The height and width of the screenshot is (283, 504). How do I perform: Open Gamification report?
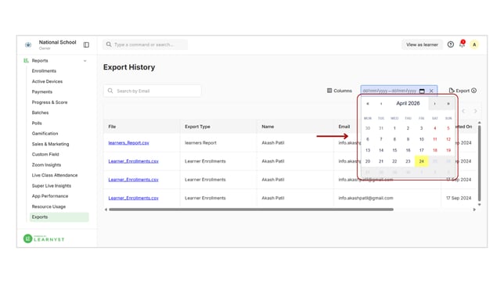pos(45,134)
